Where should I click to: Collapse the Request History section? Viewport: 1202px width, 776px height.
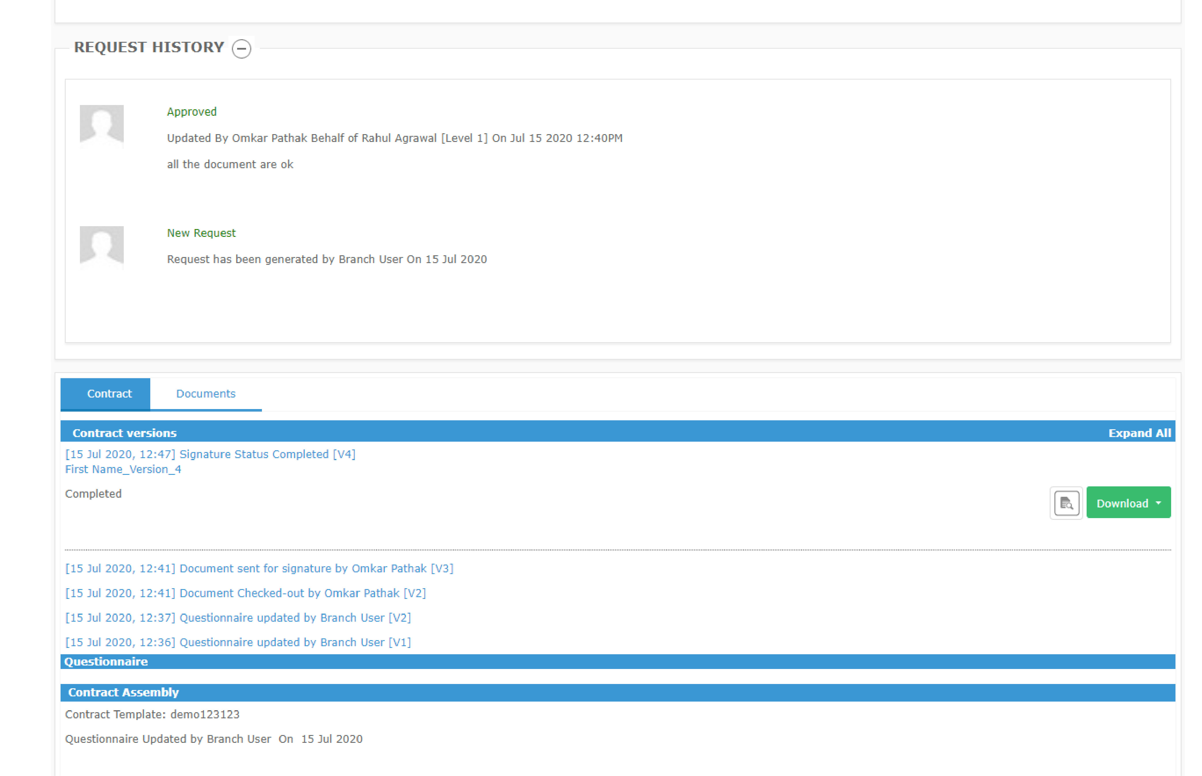point(241,49)
